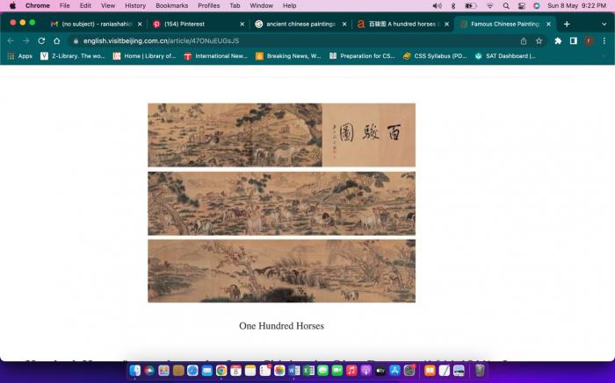This screenshot has width=615, height=383.
Task: Open Finder from the dock
Action: pyautogui.click(x=135, y=370)
